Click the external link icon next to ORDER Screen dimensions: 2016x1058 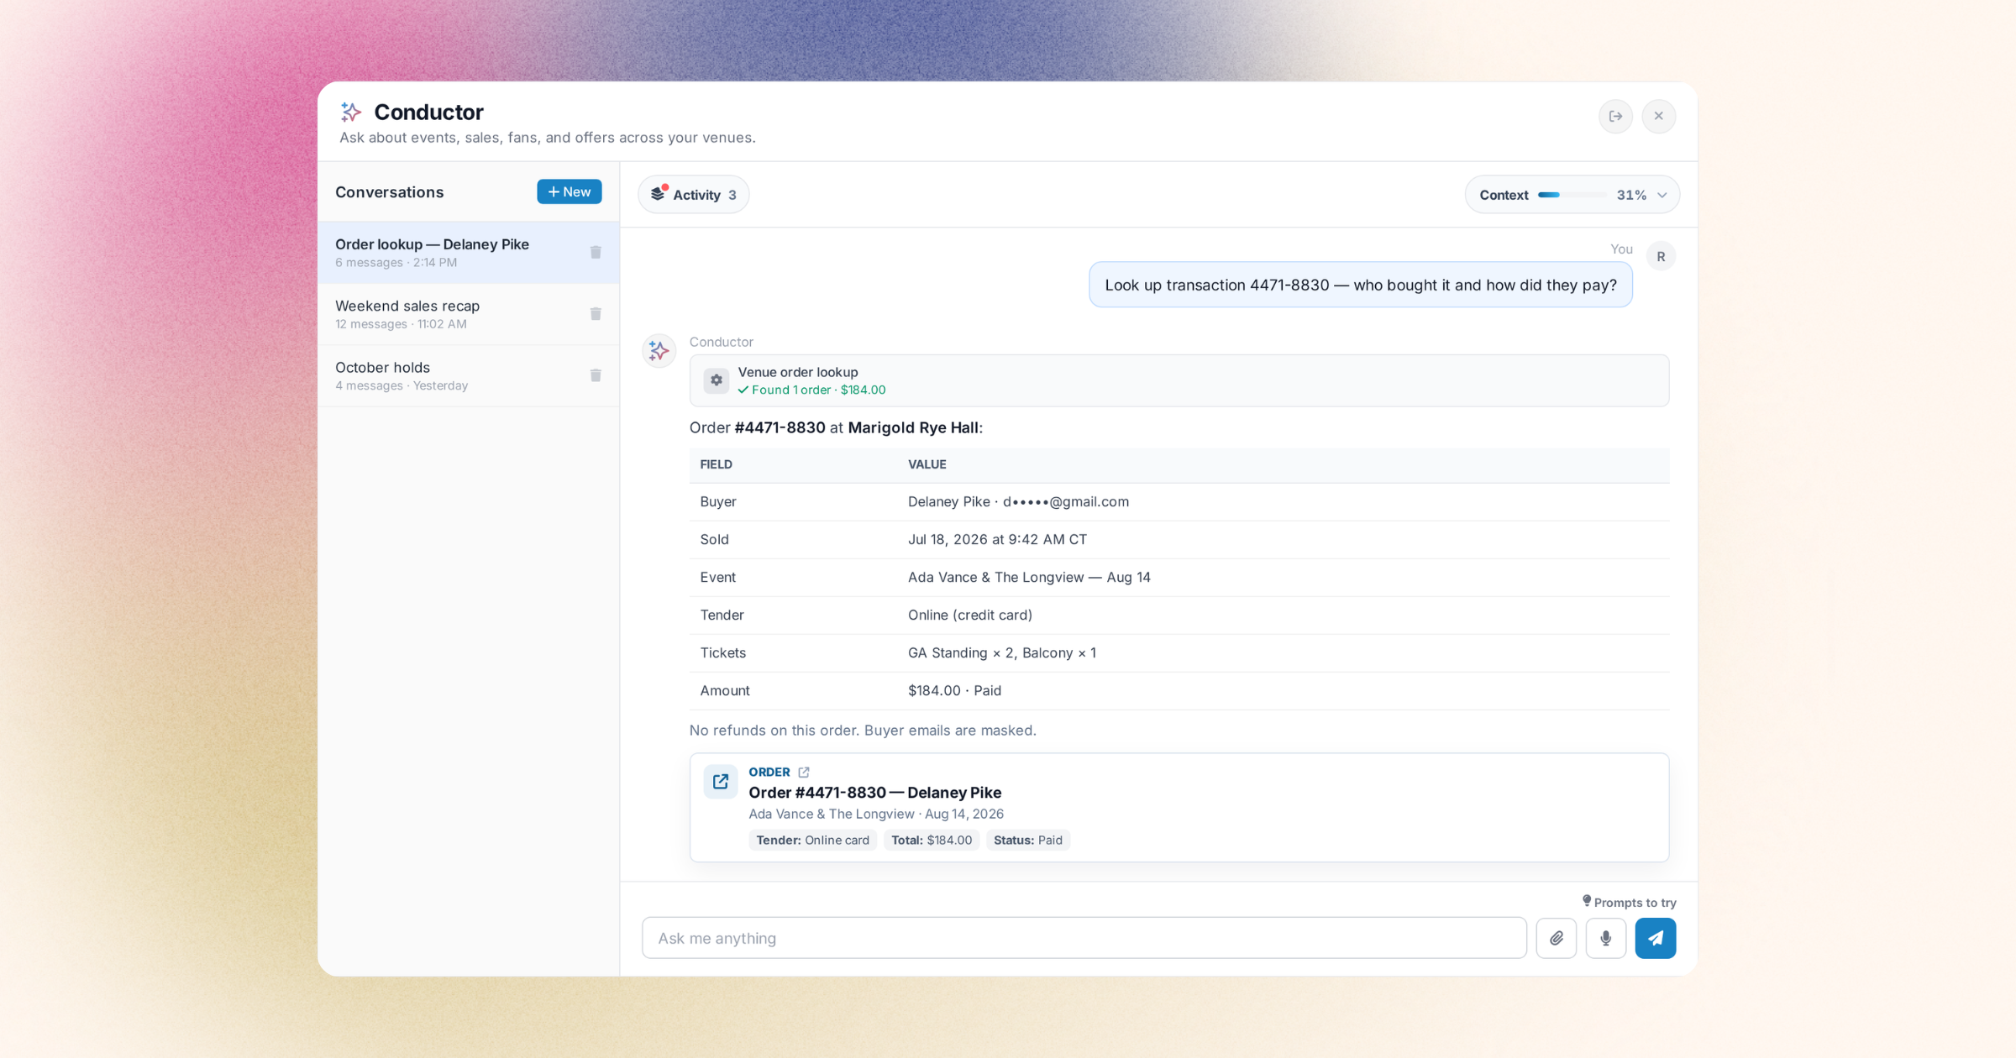pos(804,772)
